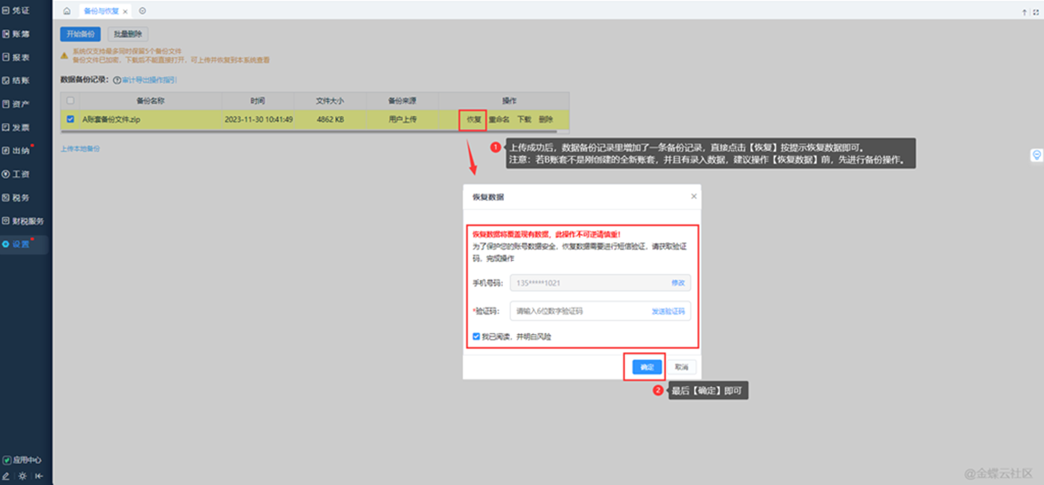Open the tab list dropdown circle icon
The image size is (1044, 485).
tap(142, 11)
